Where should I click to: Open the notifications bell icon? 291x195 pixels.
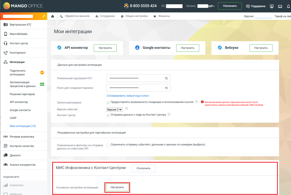coord(288,6)
